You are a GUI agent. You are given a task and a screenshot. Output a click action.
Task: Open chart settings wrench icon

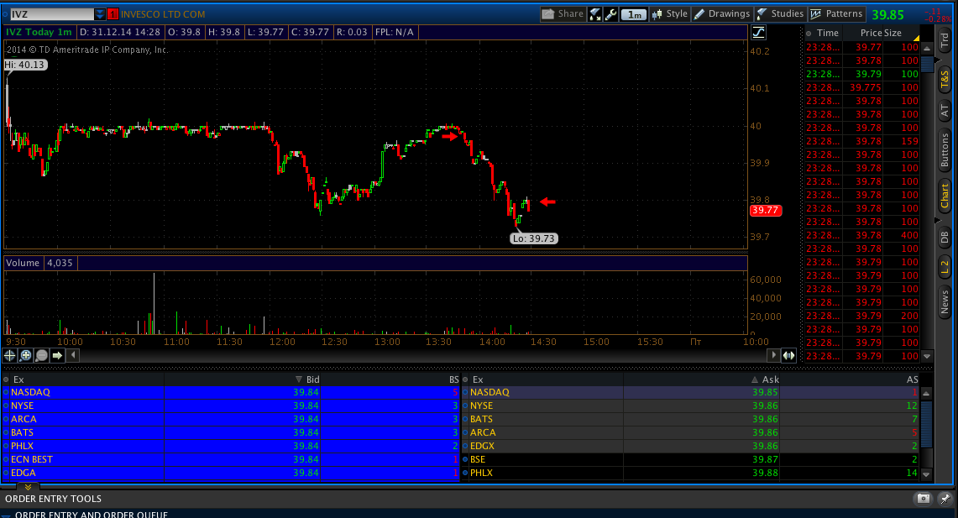pyautogui.click(x=610, y=14)
